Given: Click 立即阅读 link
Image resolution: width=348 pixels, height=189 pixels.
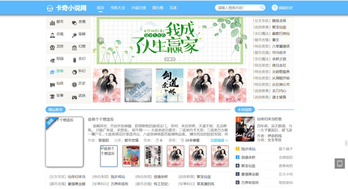Looking at the screenshot, I should [219, 140].
